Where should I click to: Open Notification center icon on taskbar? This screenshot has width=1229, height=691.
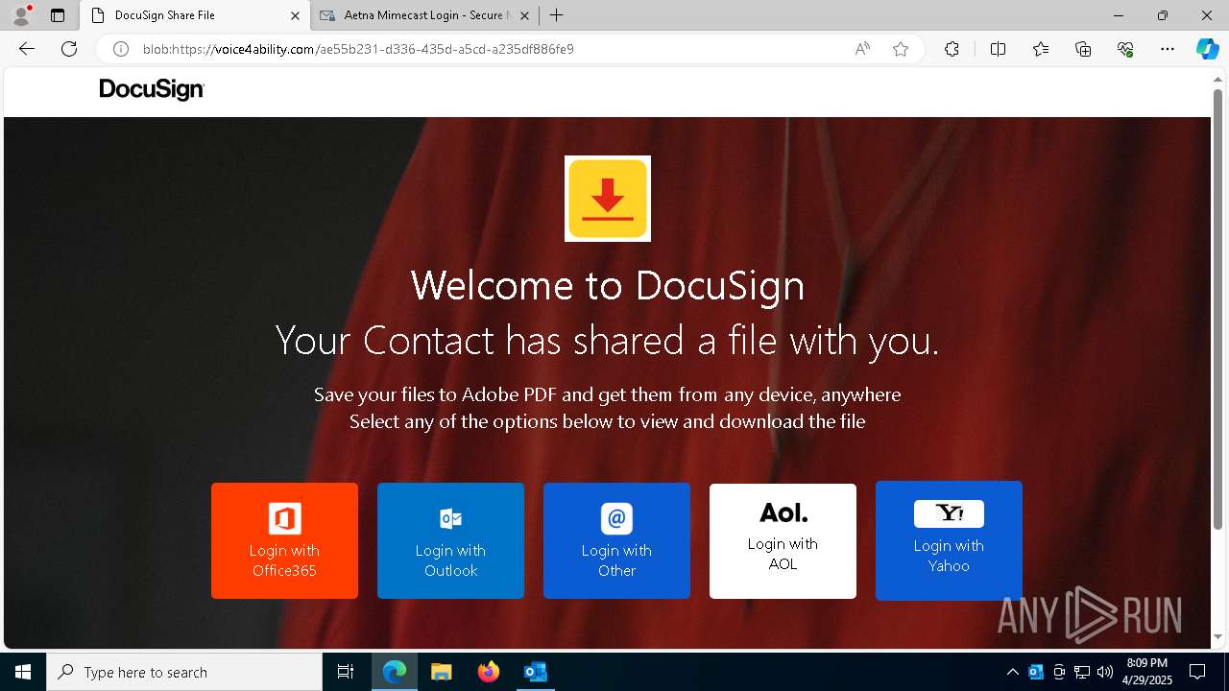click(x=1197, y=672)
